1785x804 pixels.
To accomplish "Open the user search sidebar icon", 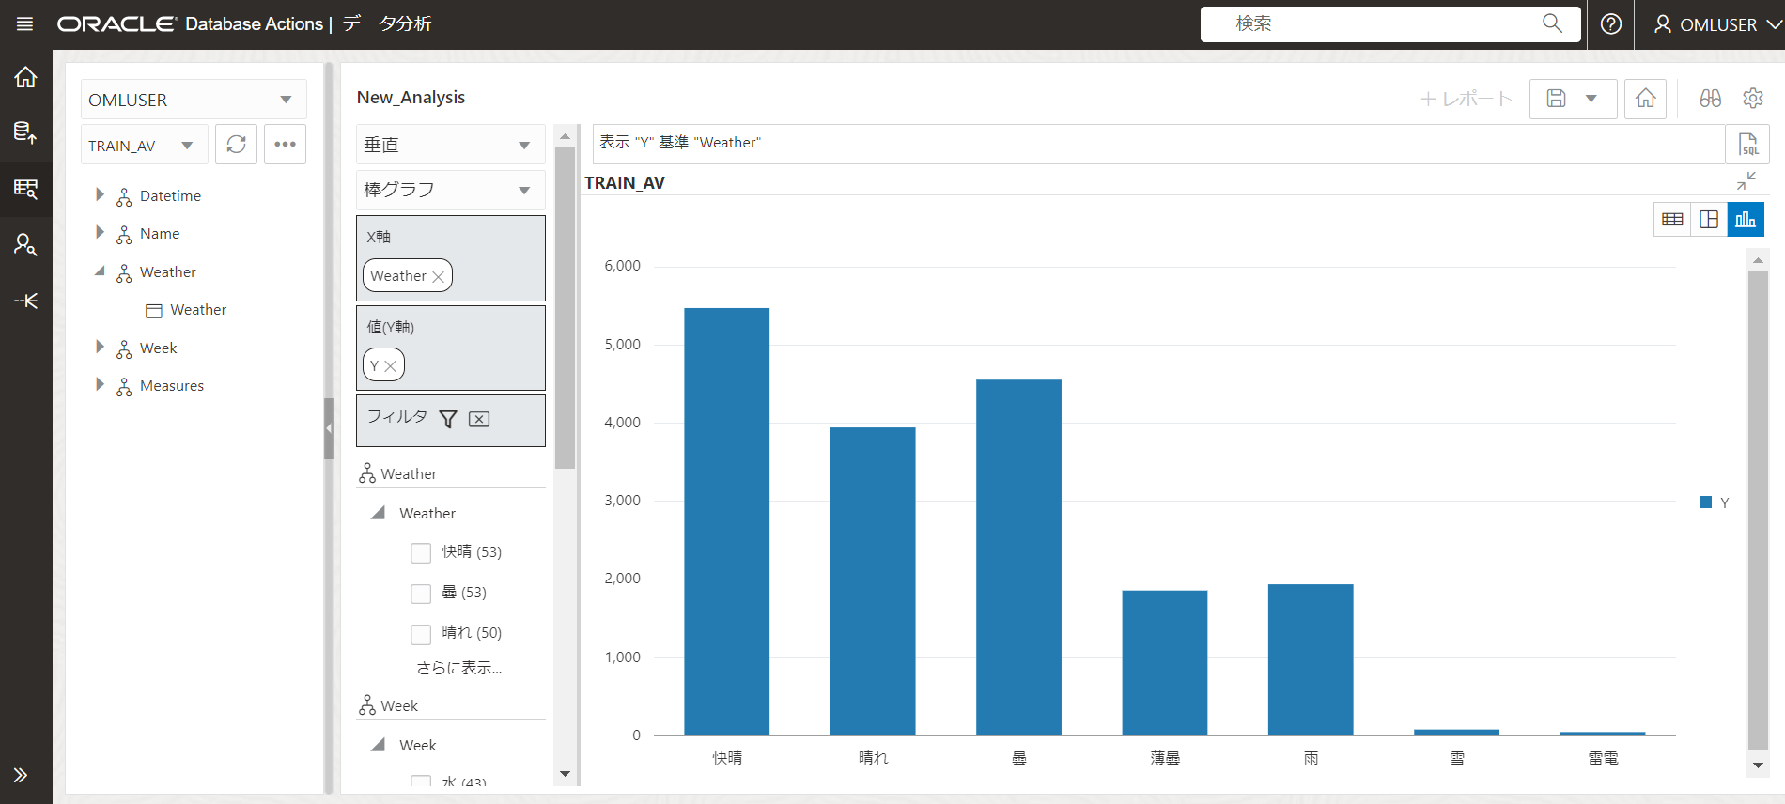I will point(25,245).
